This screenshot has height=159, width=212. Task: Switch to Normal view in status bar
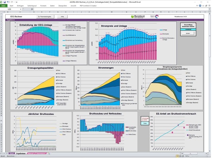coord(177,156)
